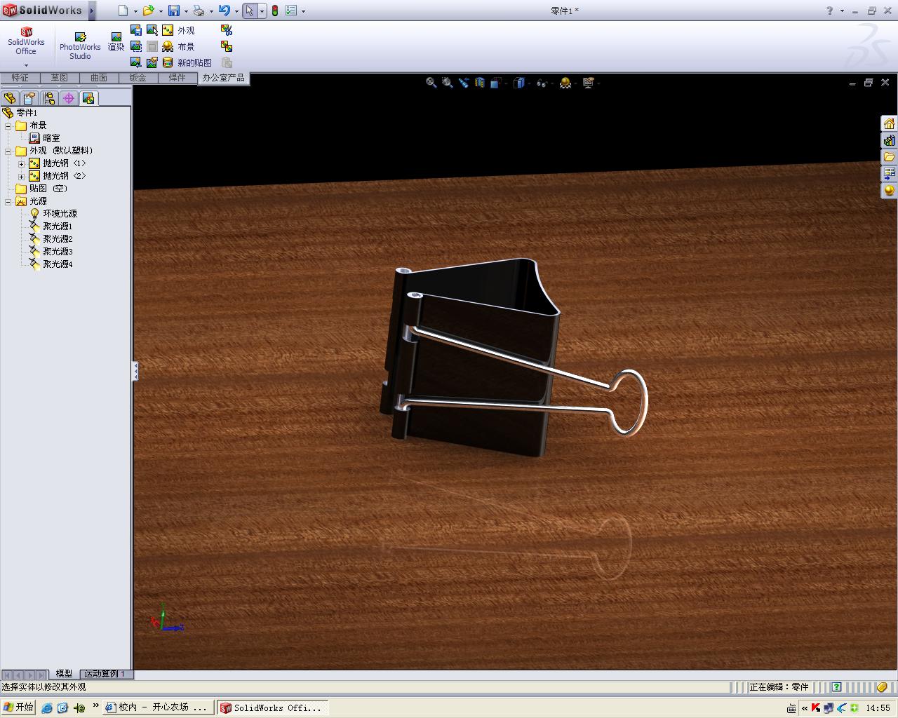Open the Windows 开始 Start button
Screen dimensions: 898x718
pos(18,707)
